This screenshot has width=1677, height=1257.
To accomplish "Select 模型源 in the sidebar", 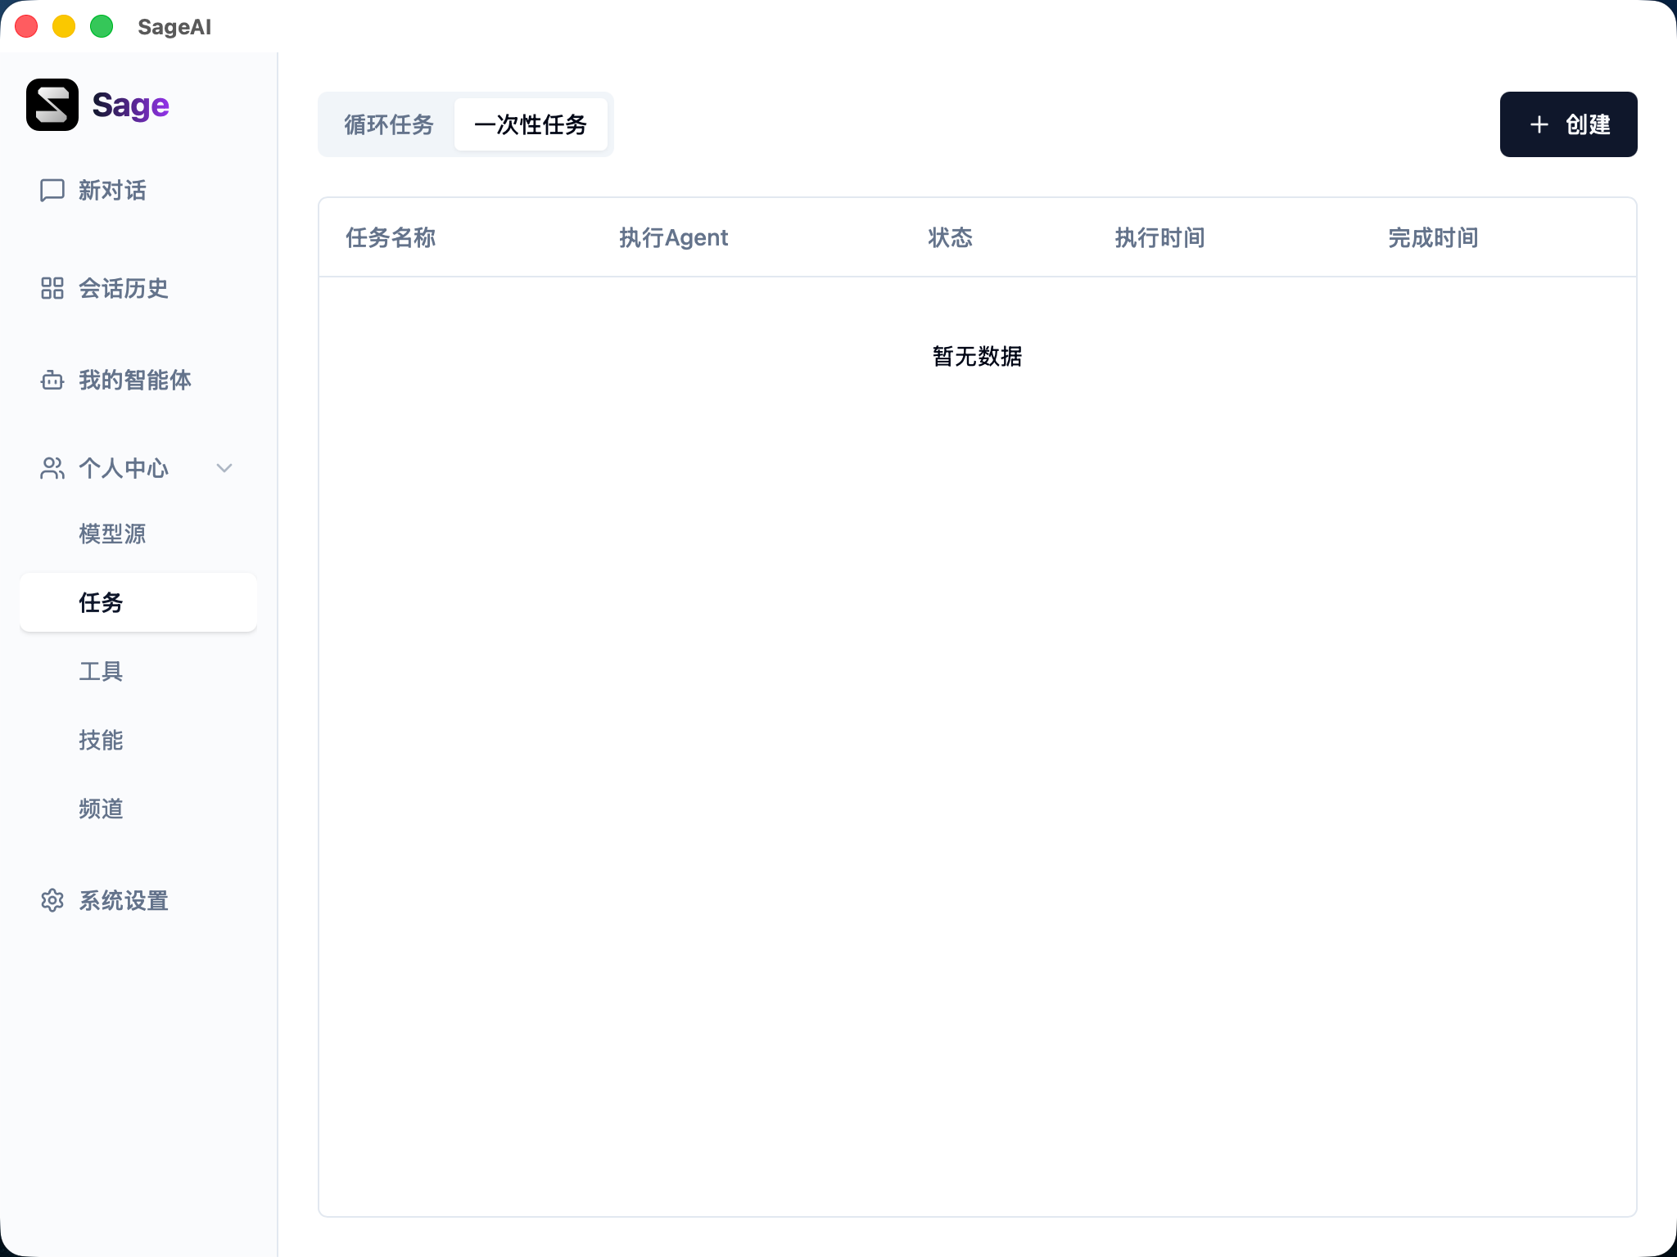I will coord(112,534).
